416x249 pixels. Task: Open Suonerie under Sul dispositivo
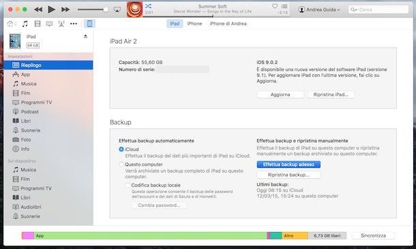click(48, 216)
